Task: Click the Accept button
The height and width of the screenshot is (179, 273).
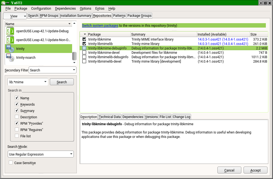Action: tap(255, 170)
